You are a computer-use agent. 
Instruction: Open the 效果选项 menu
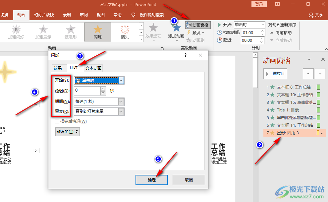(x=153, y=32)
